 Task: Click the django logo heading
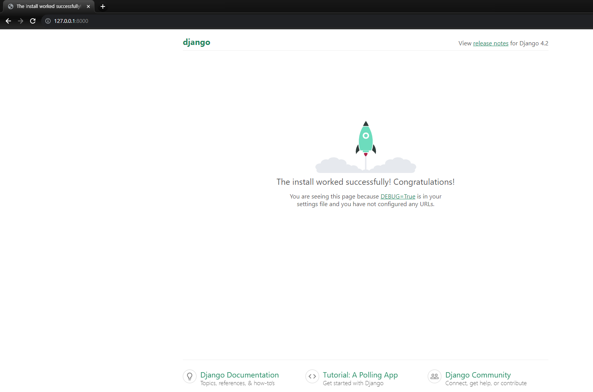point(197,42)
